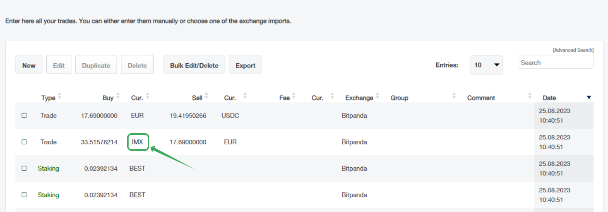Open Bulk Edit/Delete
608x212 pixels.
coord(194,65)
